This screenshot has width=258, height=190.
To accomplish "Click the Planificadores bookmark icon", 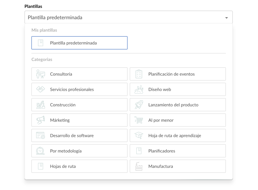I will coord(139,151).
